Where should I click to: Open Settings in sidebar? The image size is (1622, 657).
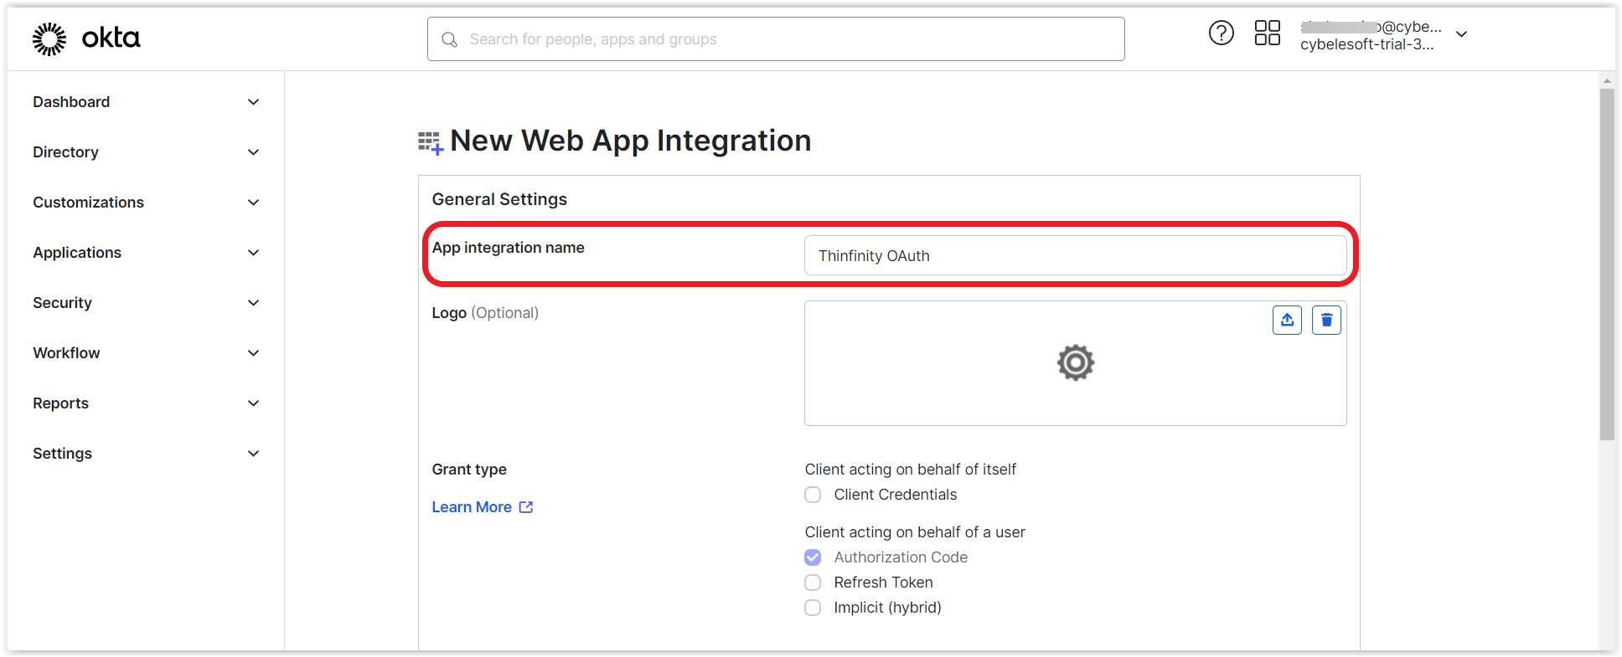pyautogui.click(x=62, y=454)
